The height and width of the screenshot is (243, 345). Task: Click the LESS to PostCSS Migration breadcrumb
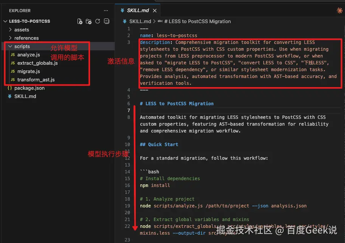(x=197, y=21)
